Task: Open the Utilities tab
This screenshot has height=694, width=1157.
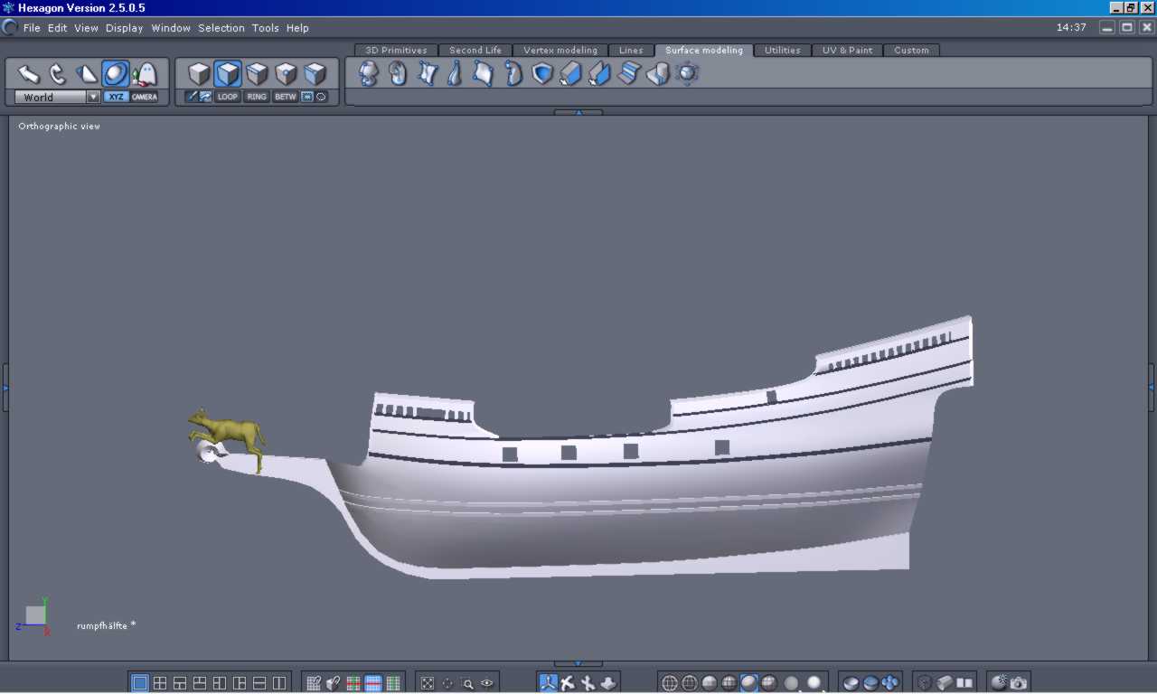Action: point(782,51)
